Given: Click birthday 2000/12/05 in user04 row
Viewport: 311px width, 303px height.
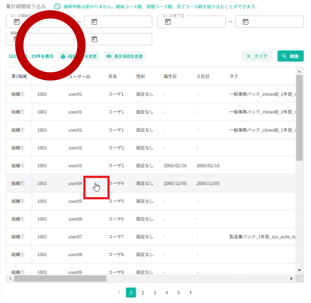Looking at the screenshot, I should (175, 184).
